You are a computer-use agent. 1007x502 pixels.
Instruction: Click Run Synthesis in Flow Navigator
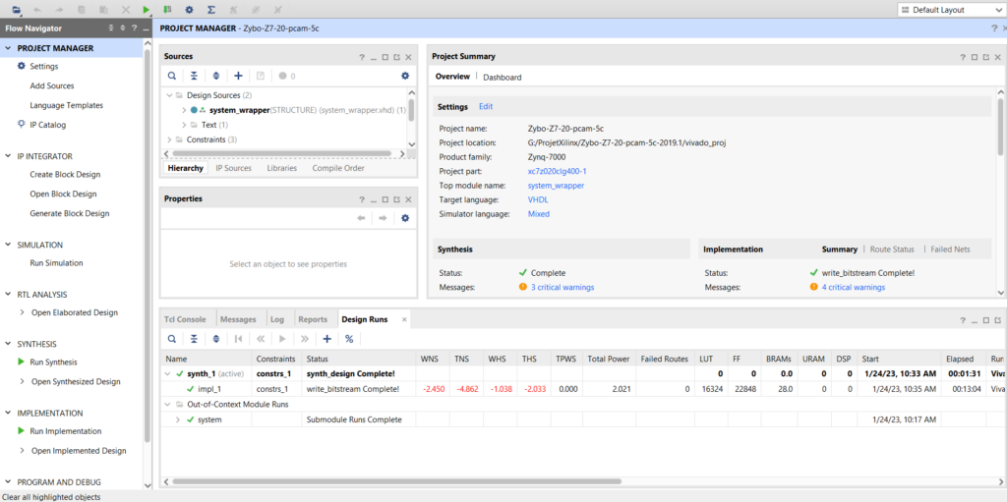[x=56, y=363]
